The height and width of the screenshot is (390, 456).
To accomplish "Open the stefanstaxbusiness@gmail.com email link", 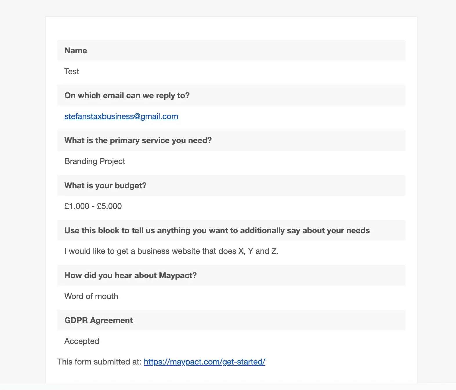I will tap(121, 116).
